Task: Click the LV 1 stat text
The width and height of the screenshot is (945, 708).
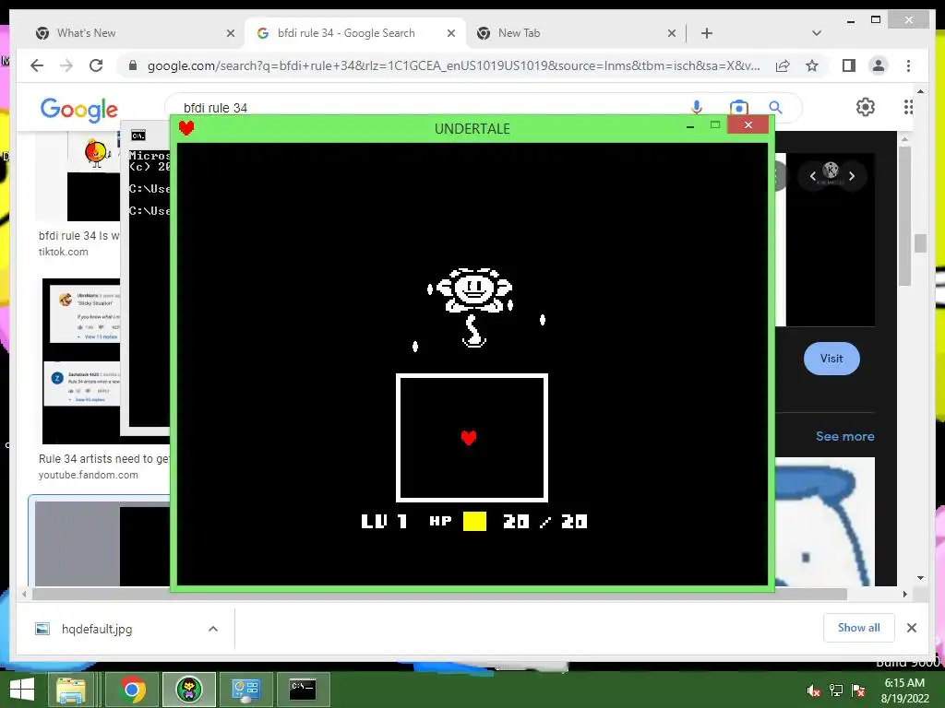Action: (x=384, y=522)
